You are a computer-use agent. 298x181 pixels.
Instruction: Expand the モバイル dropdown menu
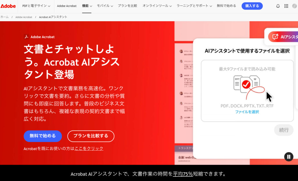pos(105,6)
